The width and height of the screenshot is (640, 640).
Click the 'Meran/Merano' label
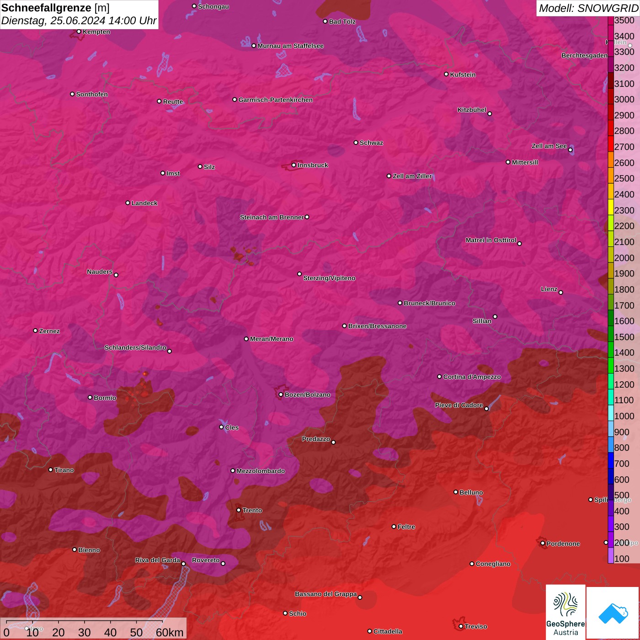[272, 339]
